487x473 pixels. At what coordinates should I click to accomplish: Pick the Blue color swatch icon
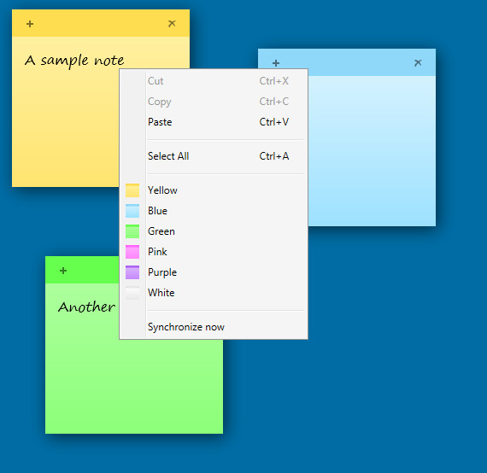pyautogui.click(x=132, y=211)
